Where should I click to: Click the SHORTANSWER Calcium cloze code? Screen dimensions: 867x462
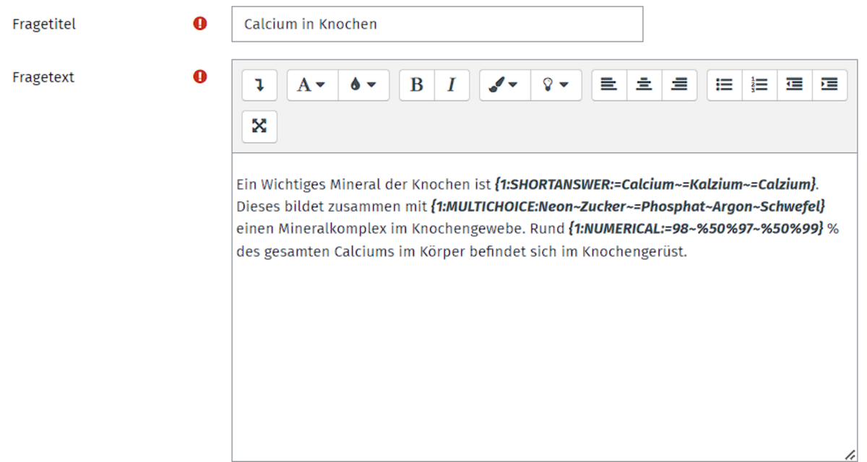656,184
